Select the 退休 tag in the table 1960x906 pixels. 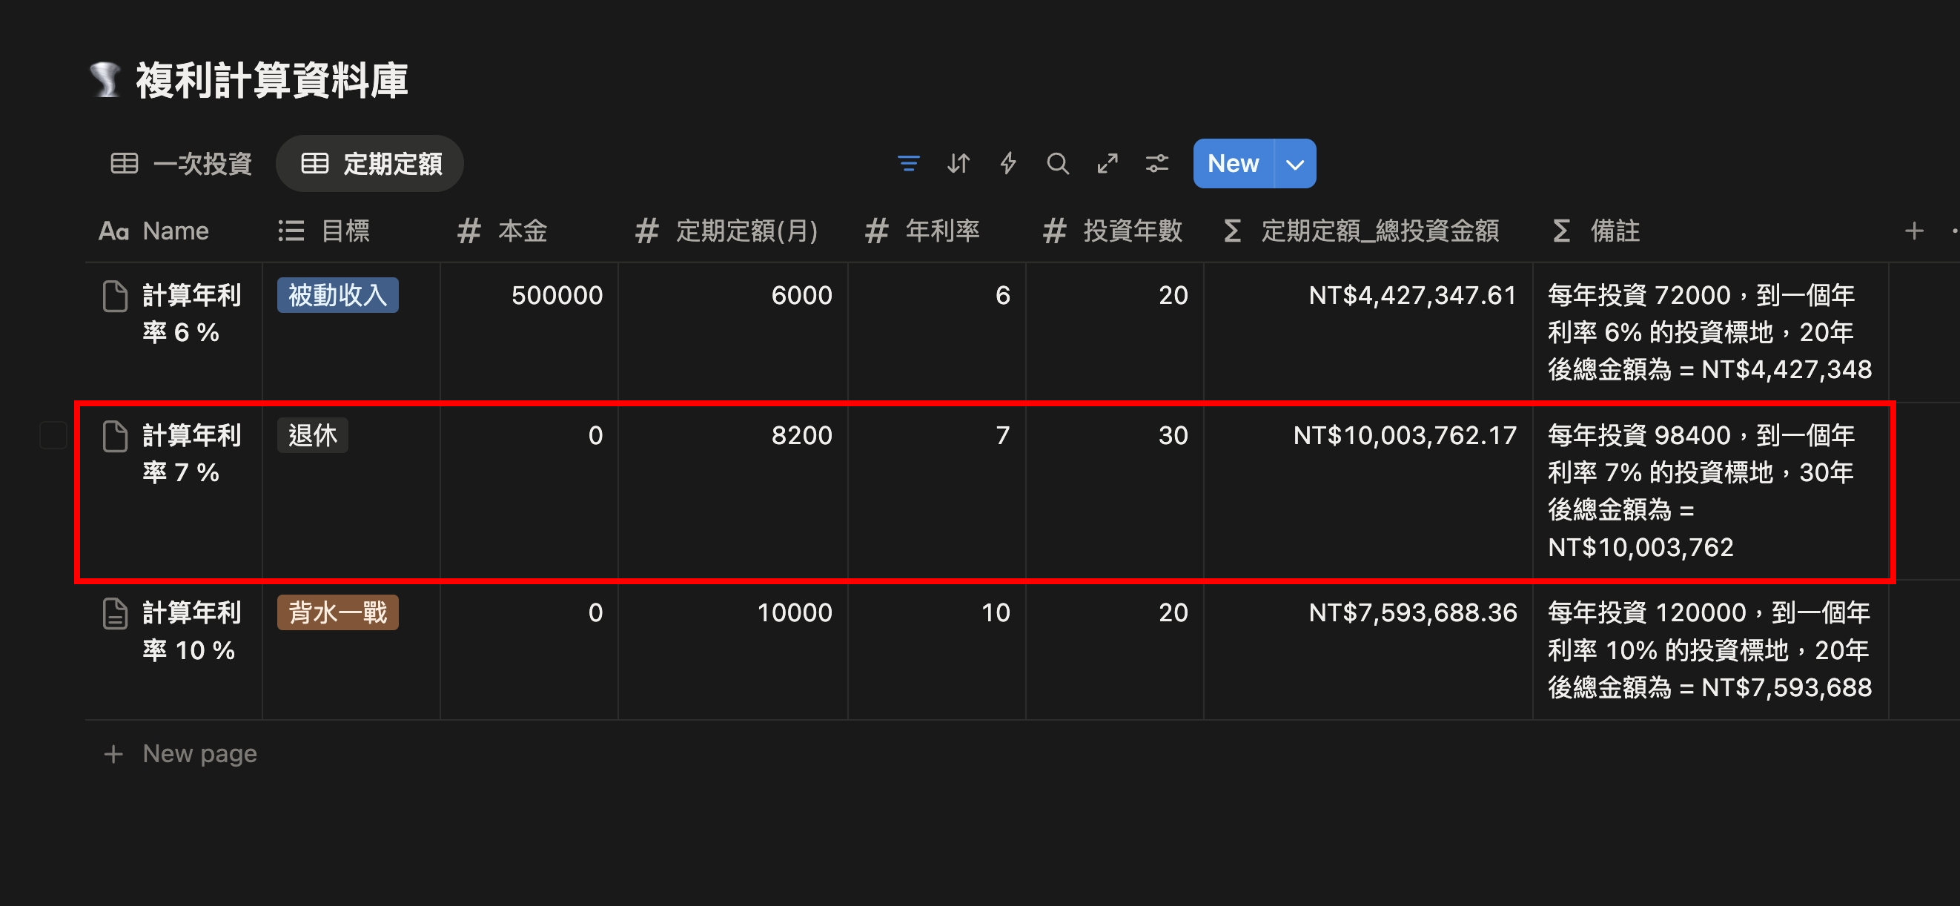click(x=312, y=434)
